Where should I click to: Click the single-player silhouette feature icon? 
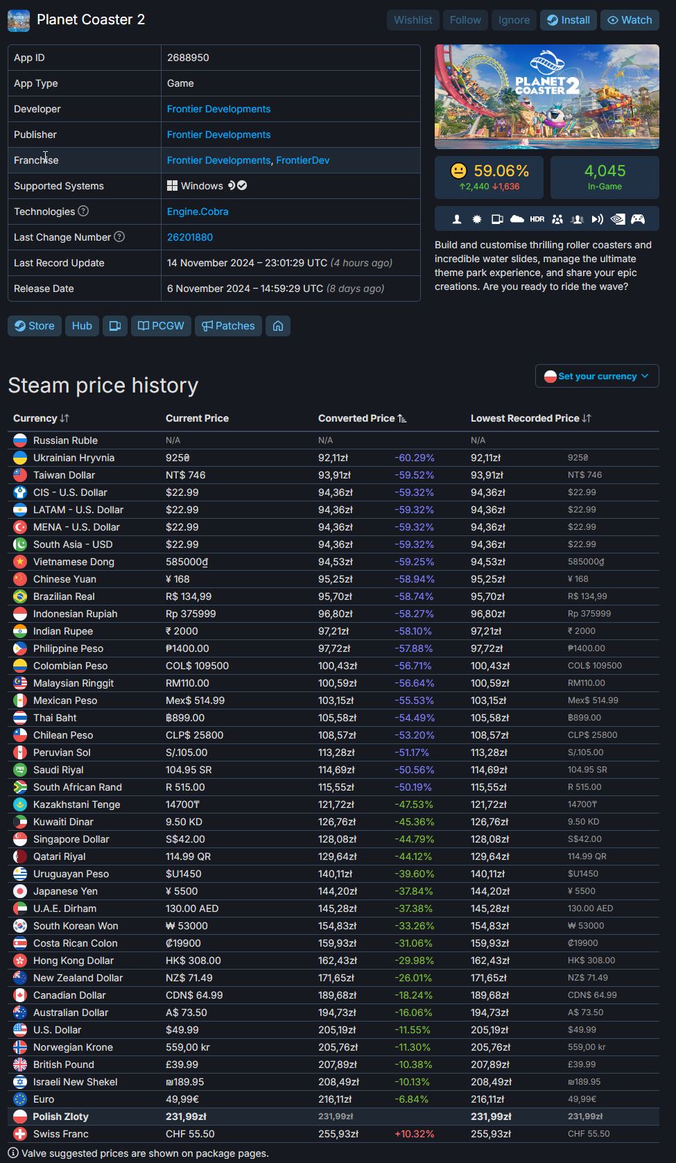pyautogui.click(x=457, y=219)
